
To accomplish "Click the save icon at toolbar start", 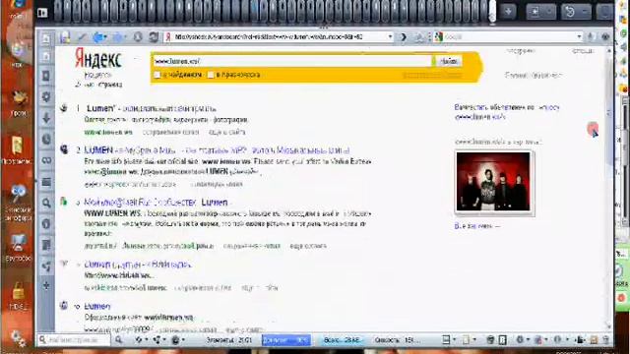I will coord(65,37).
